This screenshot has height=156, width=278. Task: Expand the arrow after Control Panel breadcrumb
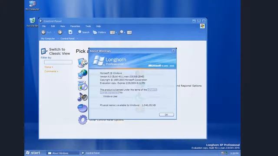[x=77, y=39]
